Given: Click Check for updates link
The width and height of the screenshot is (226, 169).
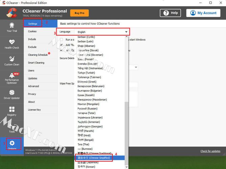Looking at the screenshot, I should coord(210,151).
